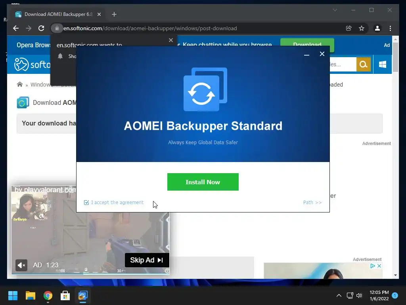Click the page scrollbar thumb

(x=395, y=57)
